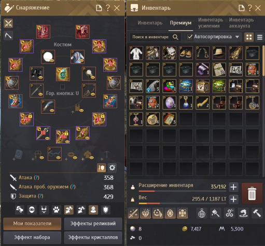Click the paw pet visibility icon
265x246 pixels.
(57, 210)
